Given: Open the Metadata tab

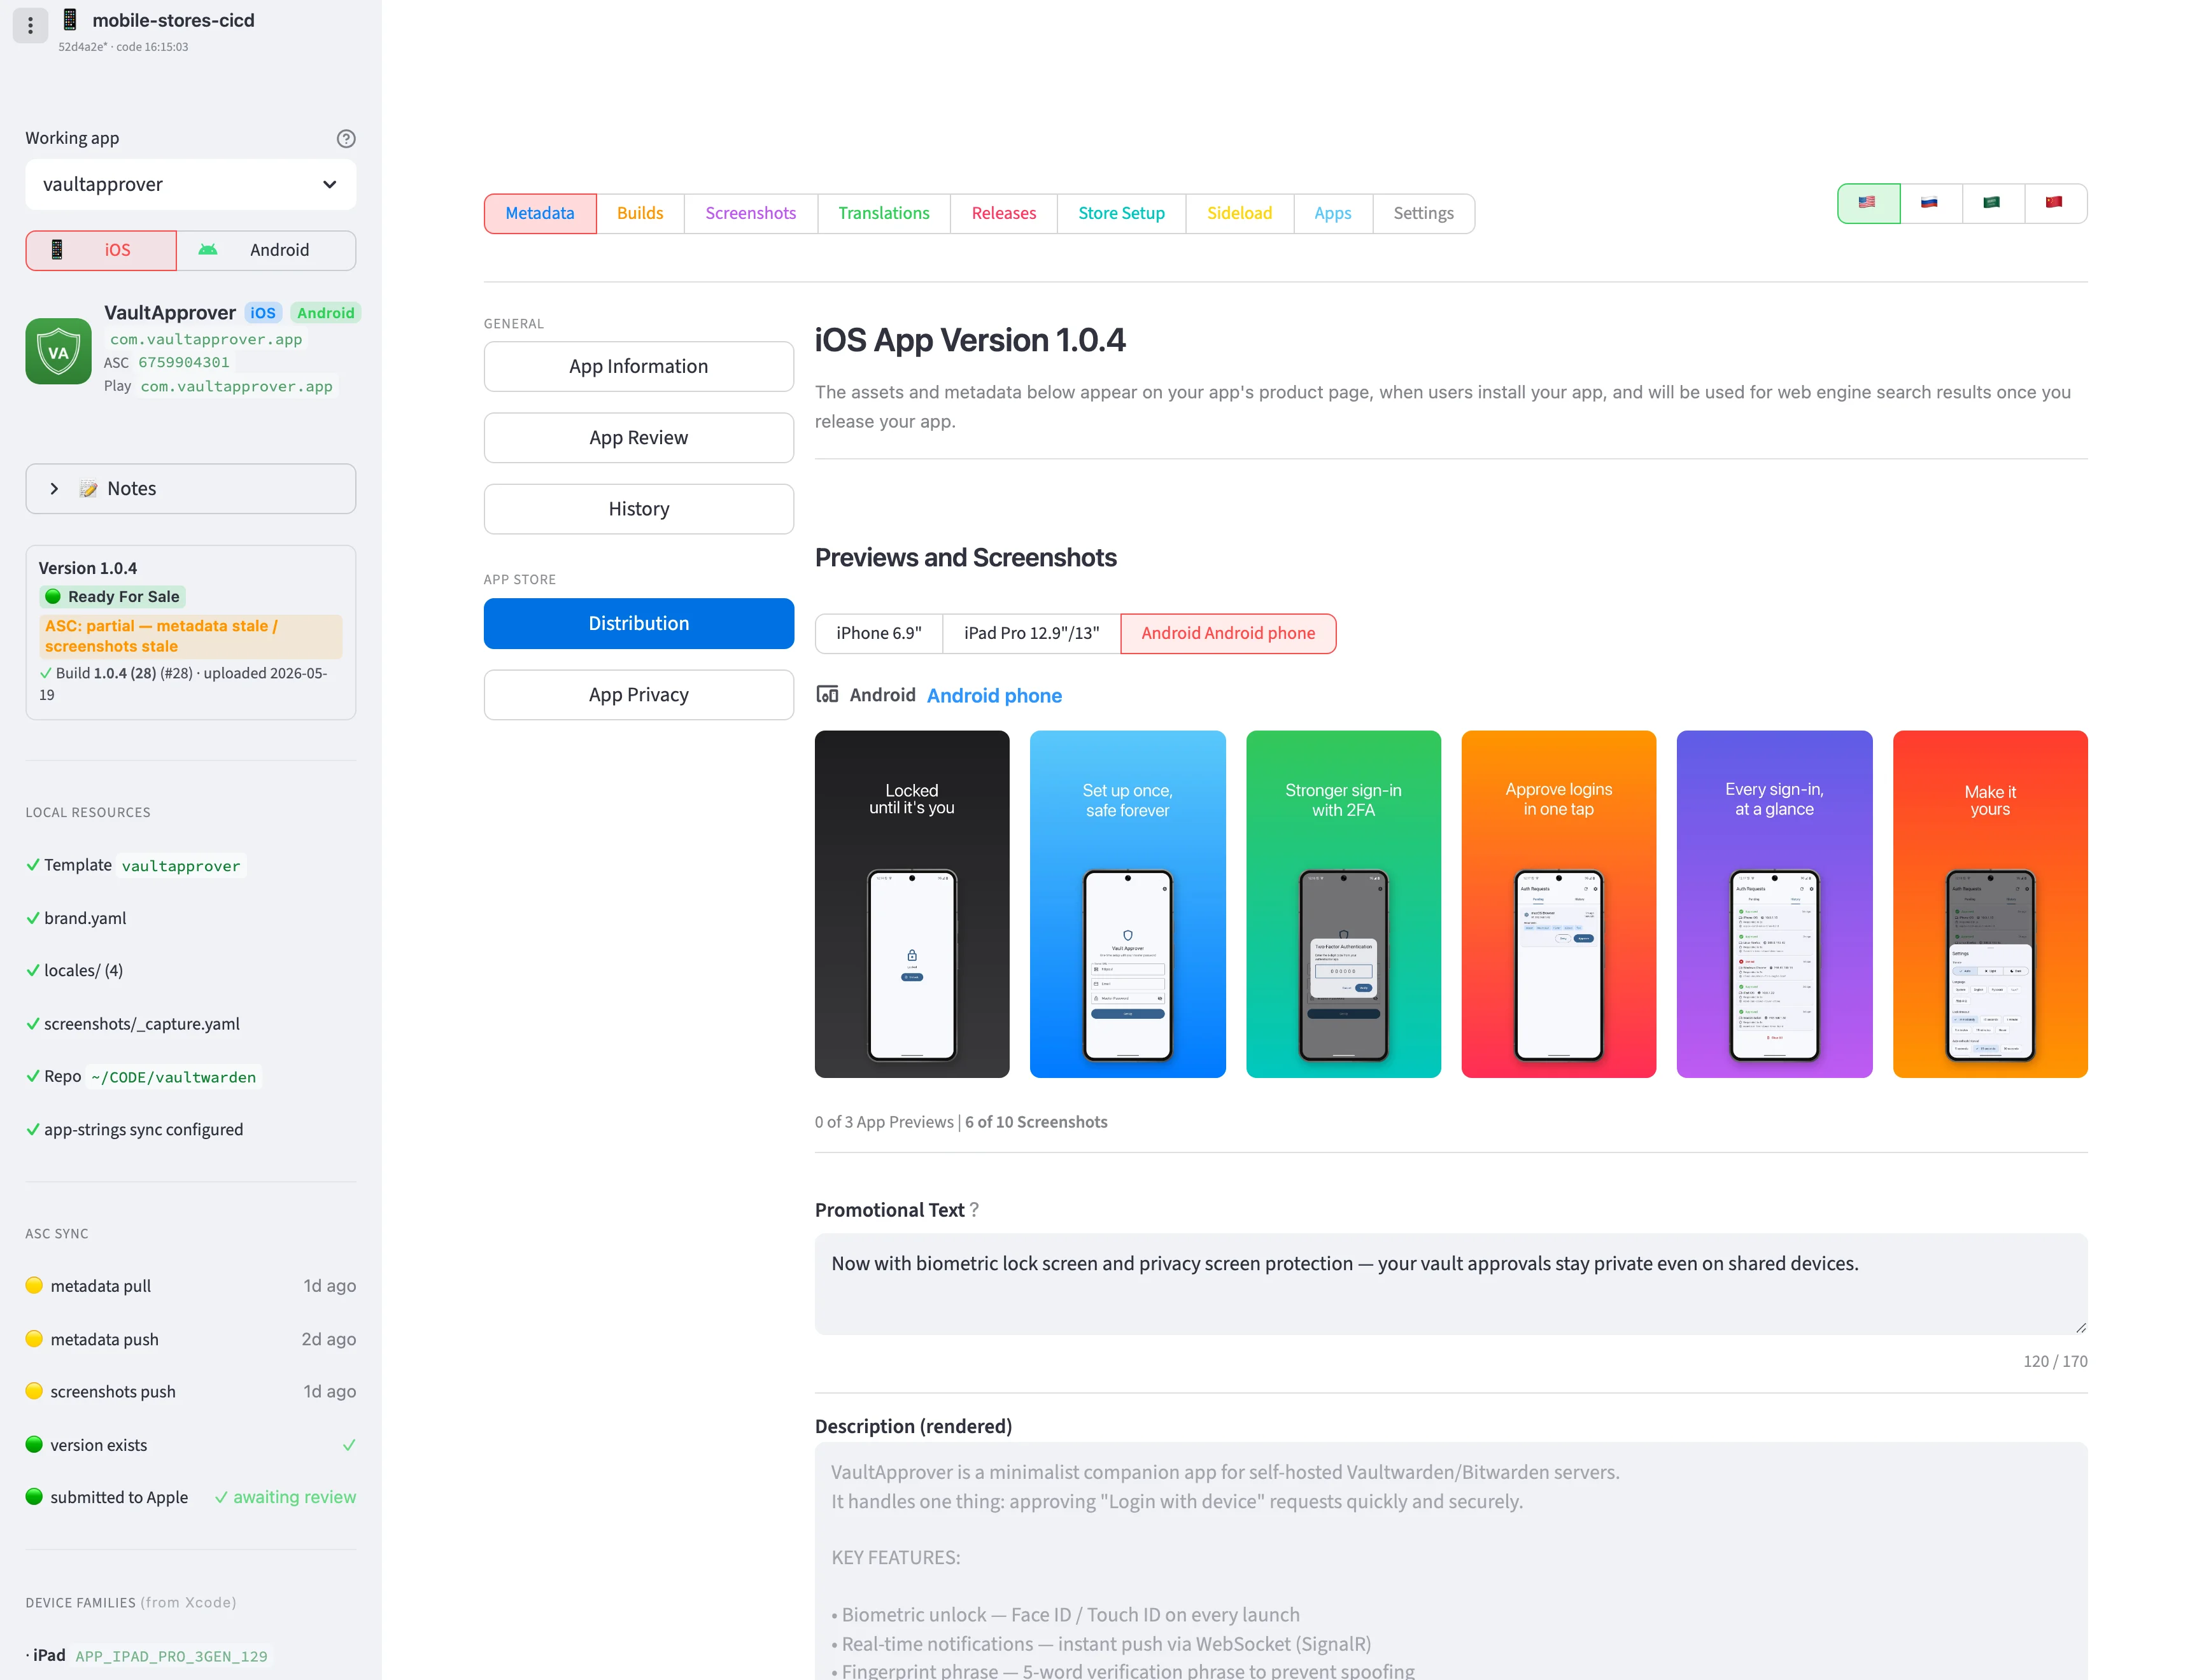Looking at the screenshot, I should tap(539, 213).
